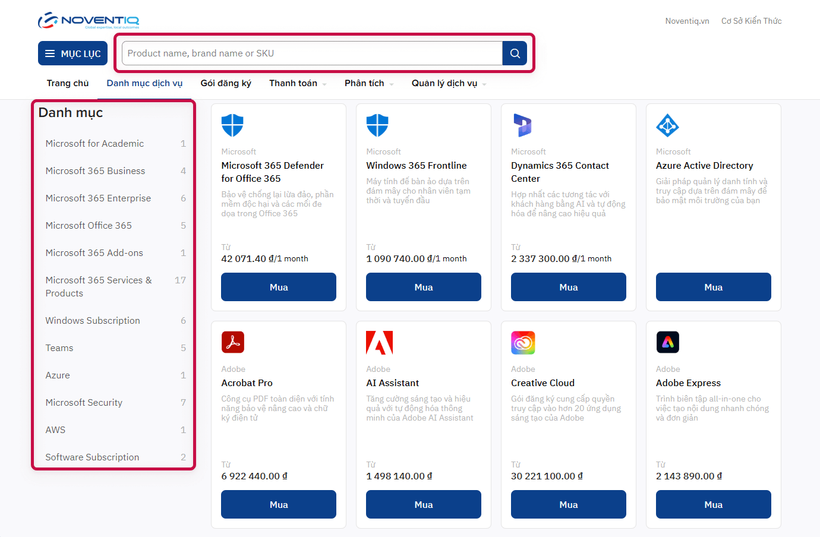Viewport: 820px width, 537px height.
Task: Select the Teams category in sidebar
Action: pyautogui.click(x=59, y=348)
